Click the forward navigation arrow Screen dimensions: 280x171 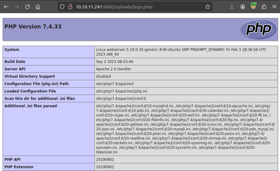(x=17, y=7)
